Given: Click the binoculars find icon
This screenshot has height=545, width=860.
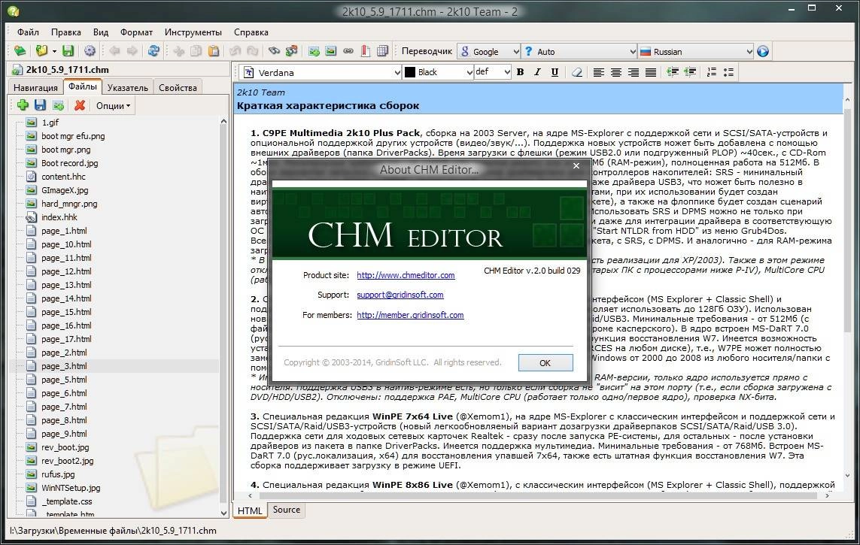Looking at the screenshot, I should tap(274, 51).
